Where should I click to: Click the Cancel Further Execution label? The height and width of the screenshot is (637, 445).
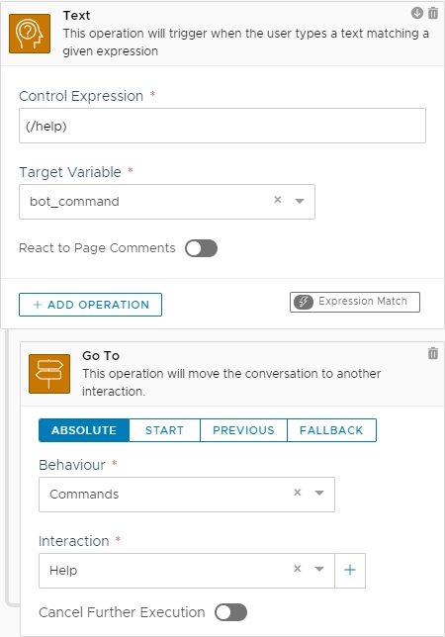(x=122, y=612)
